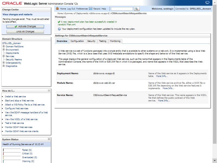Click More Info for Module Name
217x163 pixels.
pyautogui.click(x=168, y=89)
